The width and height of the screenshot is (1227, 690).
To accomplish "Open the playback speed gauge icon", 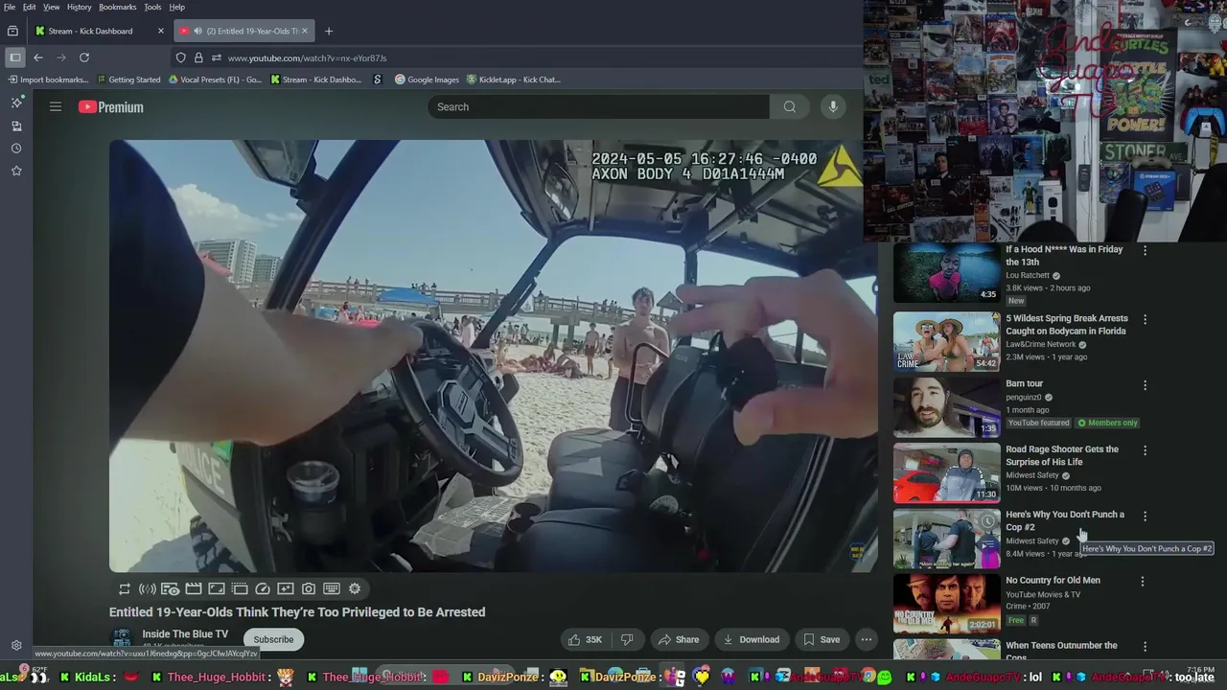I will [x=263, y=589].
